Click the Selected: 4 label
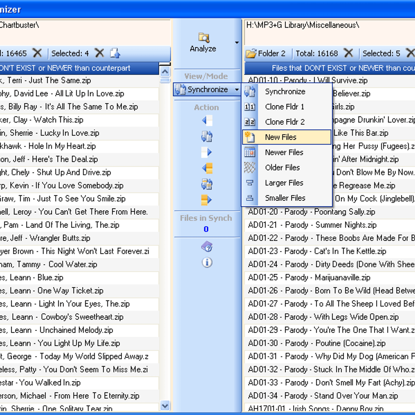 [70, 53]
